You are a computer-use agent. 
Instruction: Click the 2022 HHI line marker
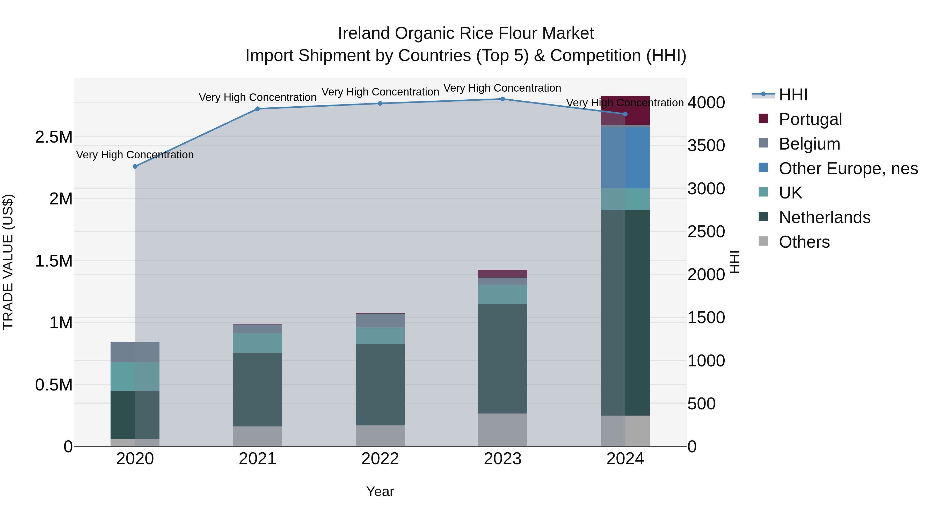(x=380, y=104)
